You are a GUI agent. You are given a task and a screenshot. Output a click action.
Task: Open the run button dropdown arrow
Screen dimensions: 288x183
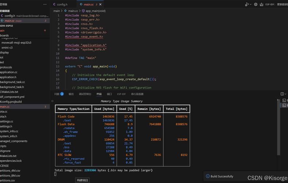[x=251, y=4]
